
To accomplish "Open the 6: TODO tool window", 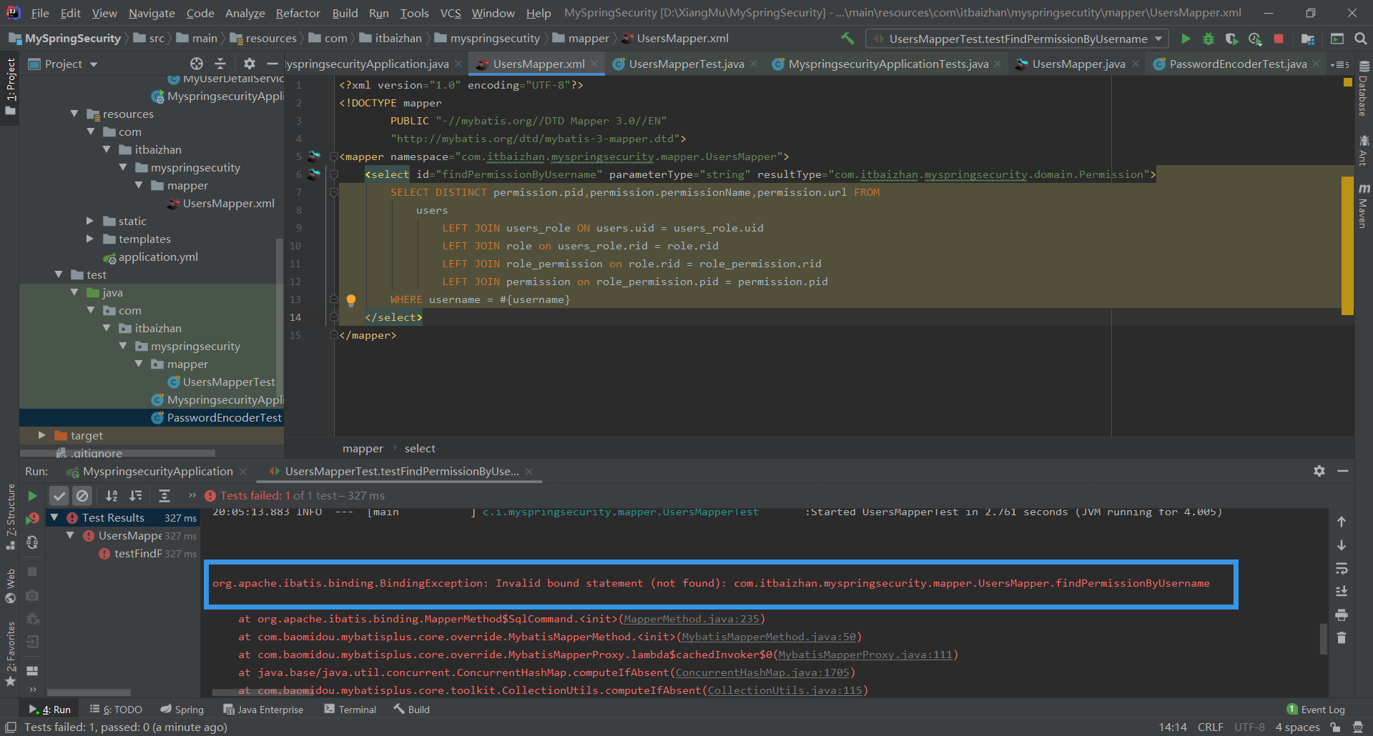I will pyautogui.click(x=116, y=710).
